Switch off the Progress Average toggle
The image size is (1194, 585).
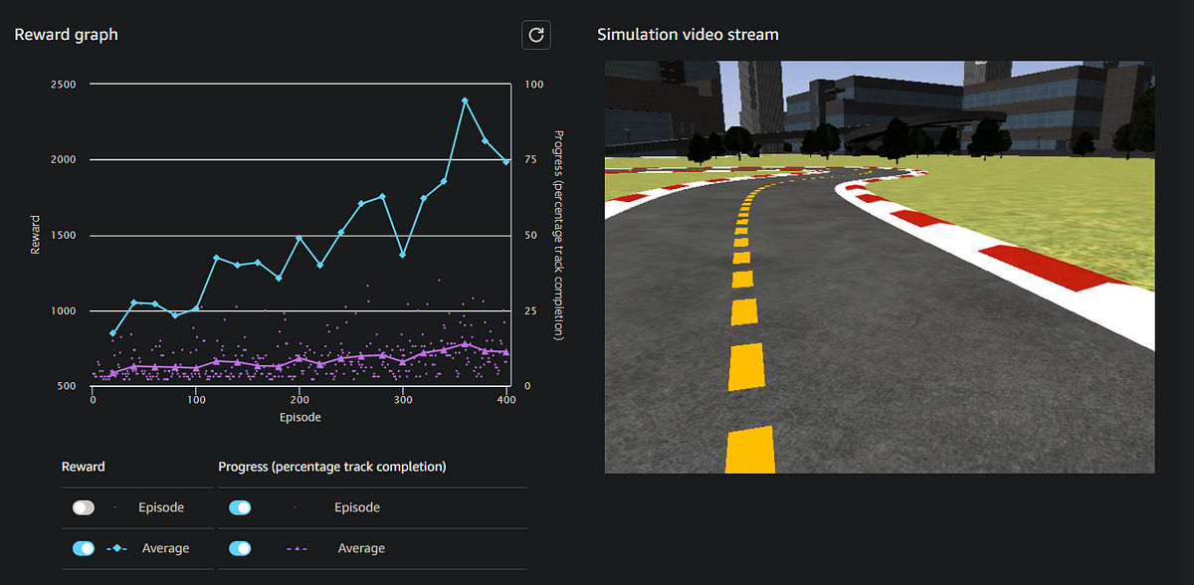click(x=240, y=548)
